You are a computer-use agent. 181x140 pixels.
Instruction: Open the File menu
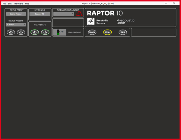[x=4, y=4]
